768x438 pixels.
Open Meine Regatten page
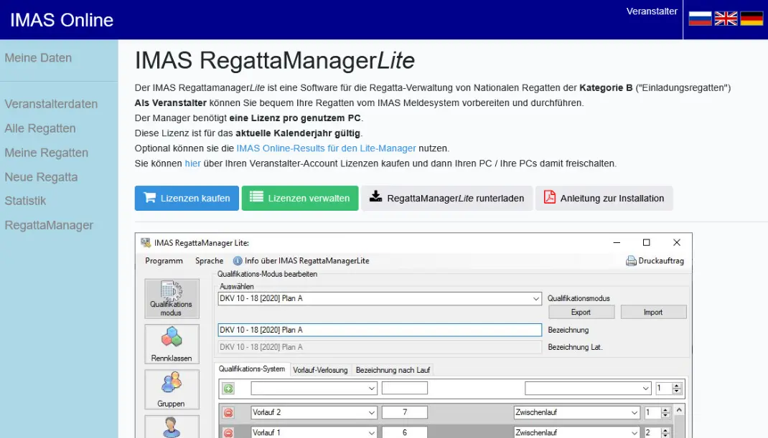(47, 153)
